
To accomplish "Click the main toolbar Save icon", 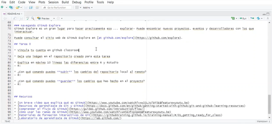I will tap(26, 7).
